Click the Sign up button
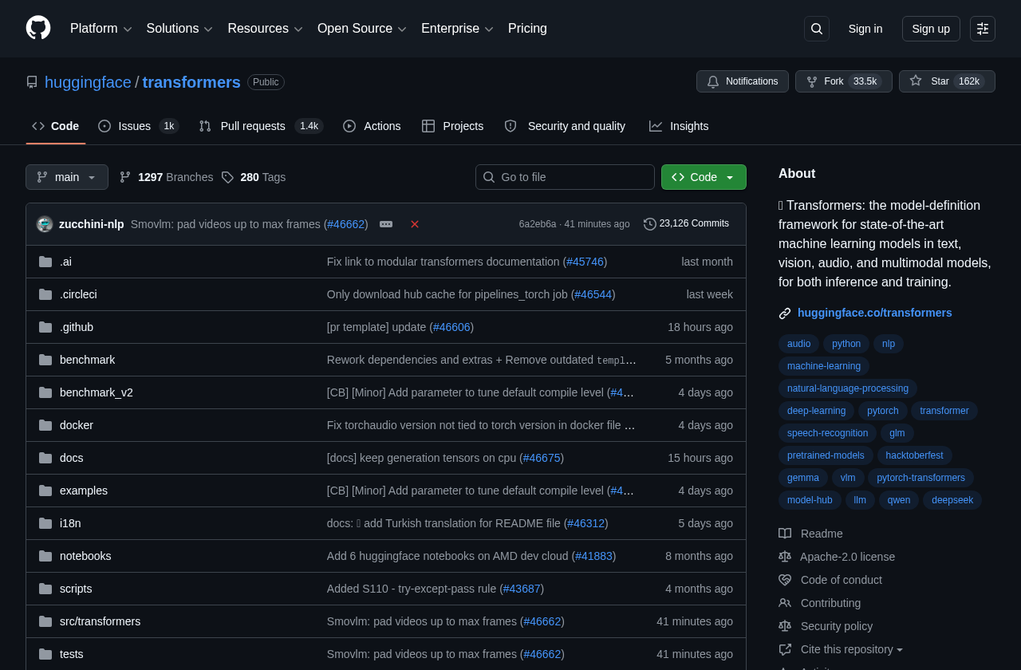1021x670 pixels. coord(931,29)
